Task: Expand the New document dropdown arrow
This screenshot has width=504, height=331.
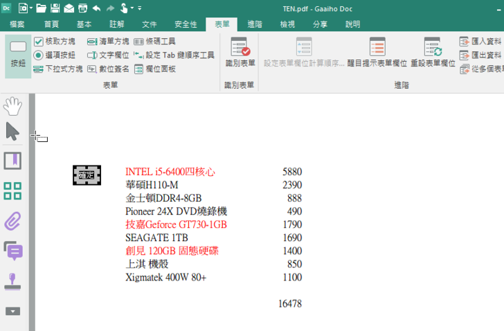Action: click(31, 8)
